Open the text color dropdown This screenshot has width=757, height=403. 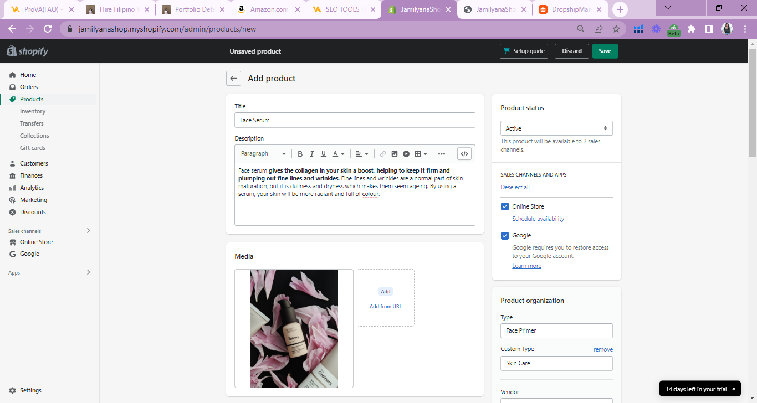point(339,154)
